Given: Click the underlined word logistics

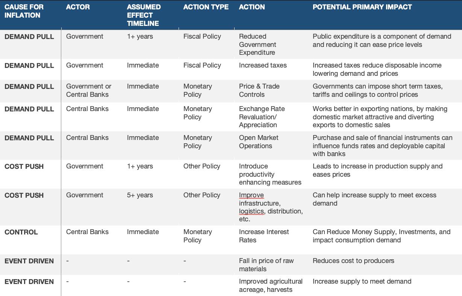Looking at the screenshot, I should click(x=252, y=211).
